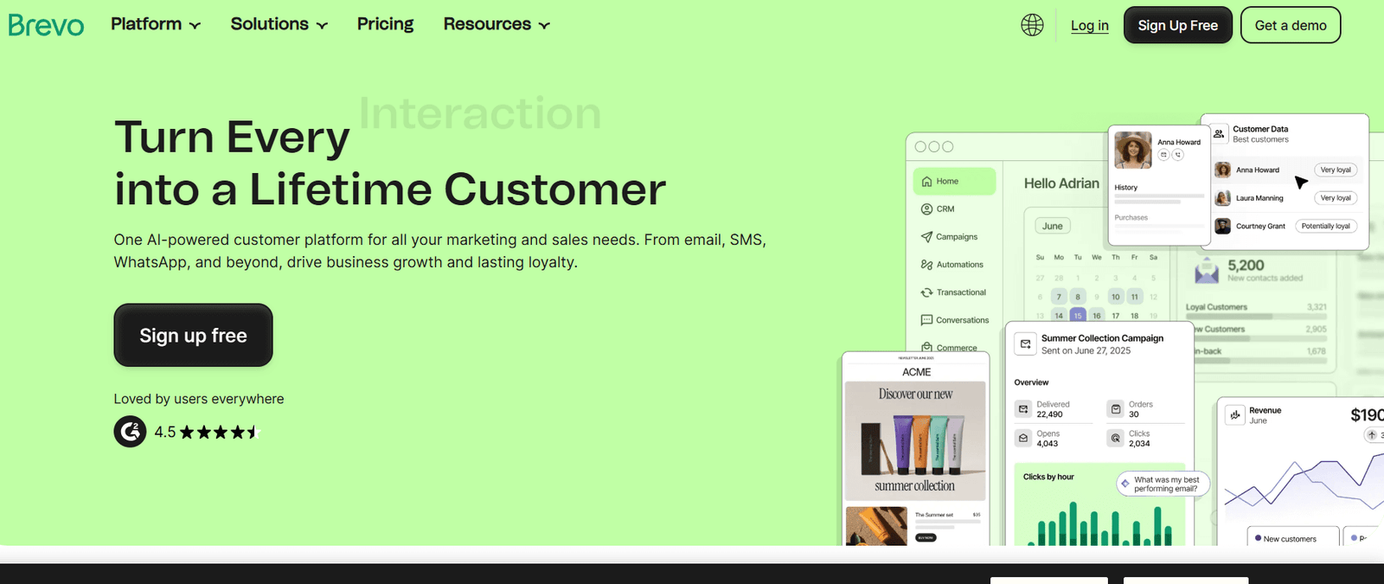Image resolution: width=1384 pixels, height=584 pixels.
Task: Open the language globe selector
Action: pyautogui.click(x=1032, y=25)
